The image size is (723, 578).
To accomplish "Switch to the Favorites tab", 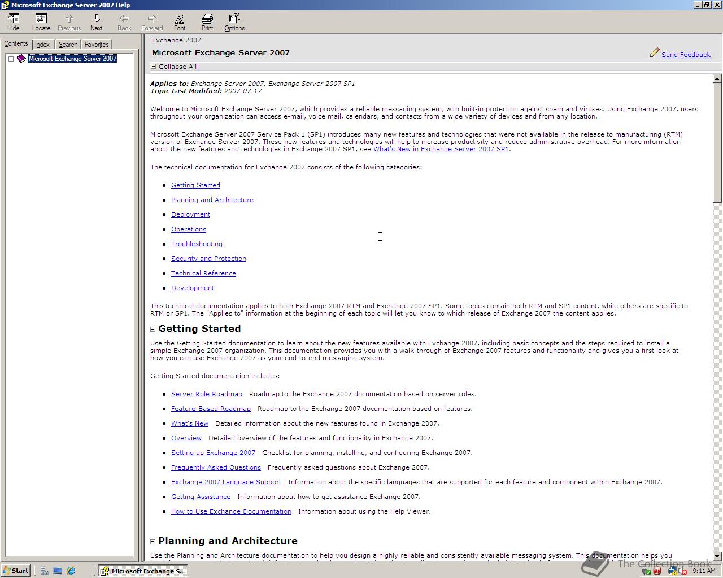I will tap(97, 45).
